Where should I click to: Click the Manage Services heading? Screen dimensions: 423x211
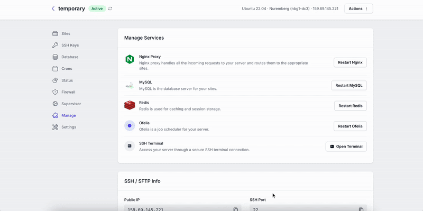144,38
